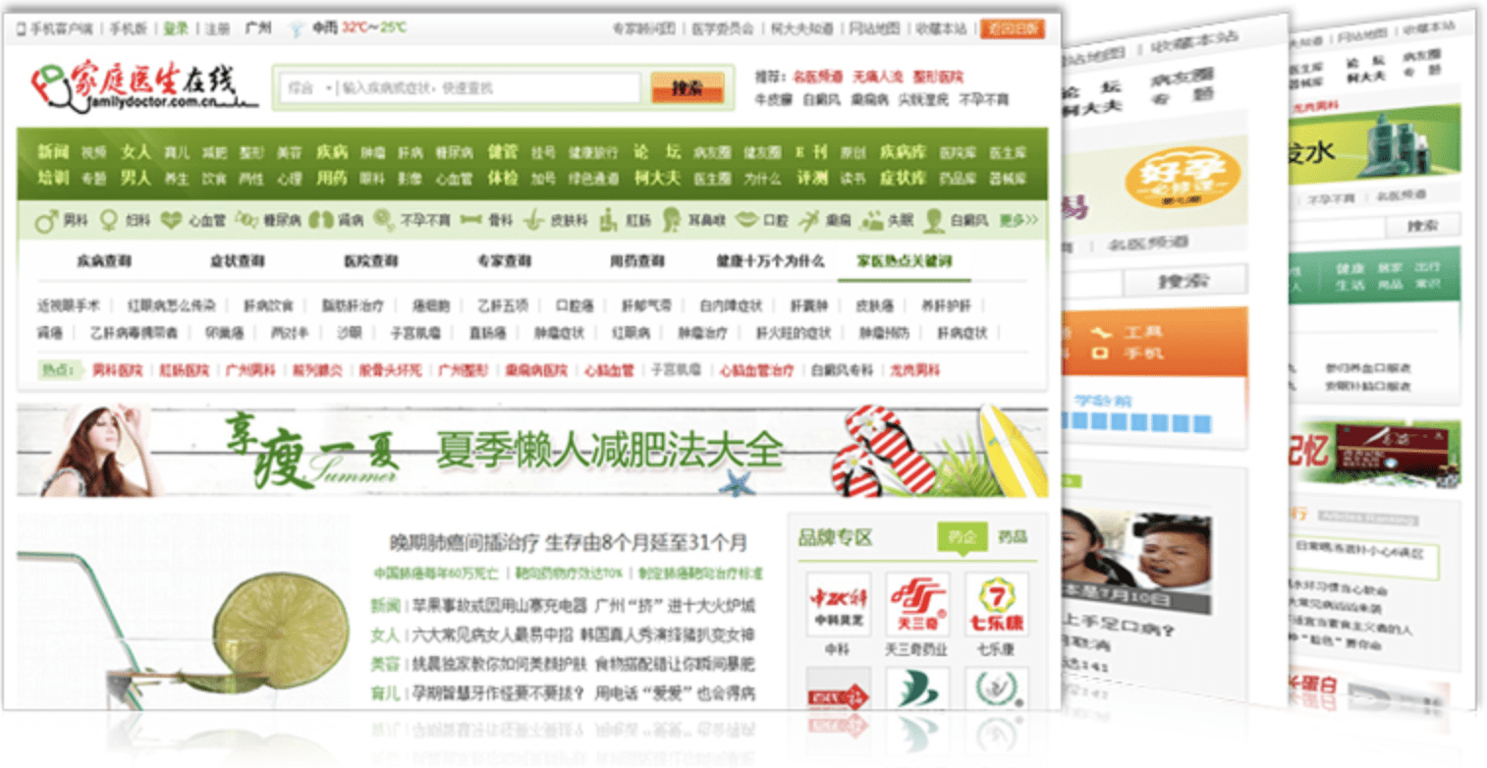Expand 更多>> in the department bar
1487x768 pixels.
click(1018, 221)
